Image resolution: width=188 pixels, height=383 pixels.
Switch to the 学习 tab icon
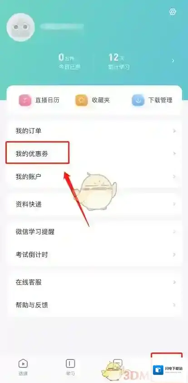point(70,364)
